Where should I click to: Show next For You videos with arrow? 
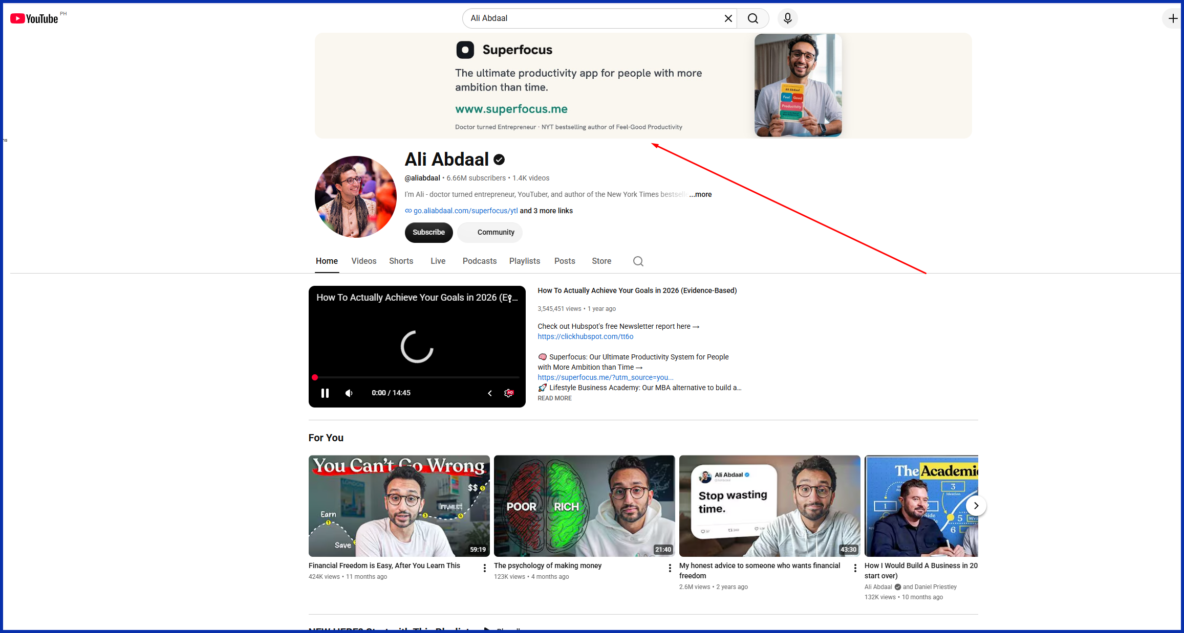point(976,506)
